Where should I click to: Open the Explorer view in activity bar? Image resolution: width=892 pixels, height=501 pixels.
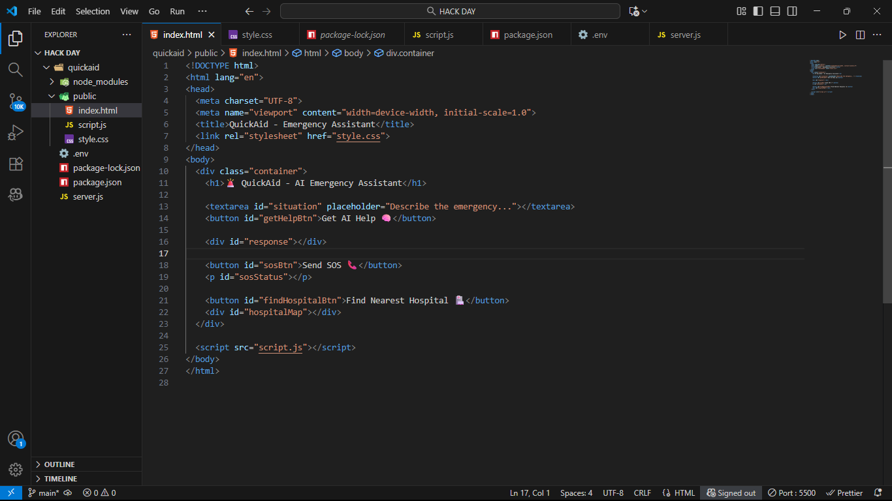coord(16,38)
